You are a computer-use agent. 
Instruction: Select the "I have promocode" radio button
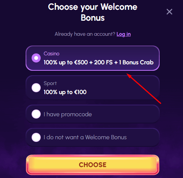click(36, 114)
